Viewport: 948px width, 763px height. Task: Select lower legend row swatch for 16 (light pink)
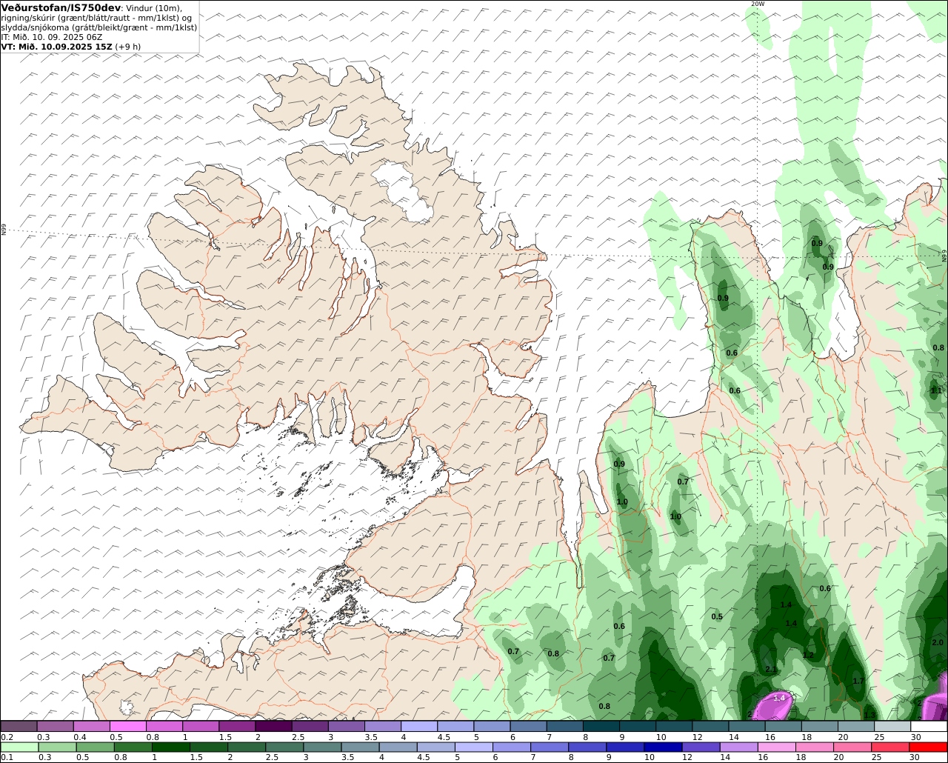pos(778,747)
